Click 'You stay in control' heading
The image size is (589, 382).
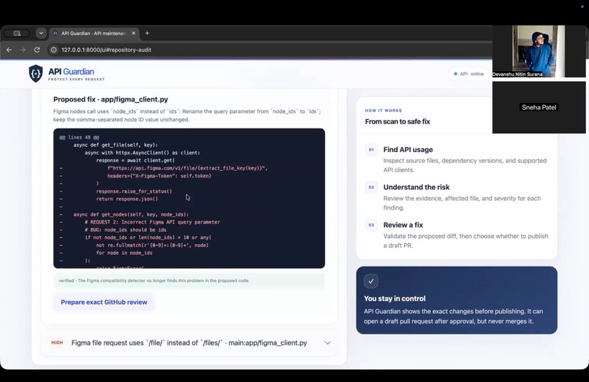coord(395,299)
